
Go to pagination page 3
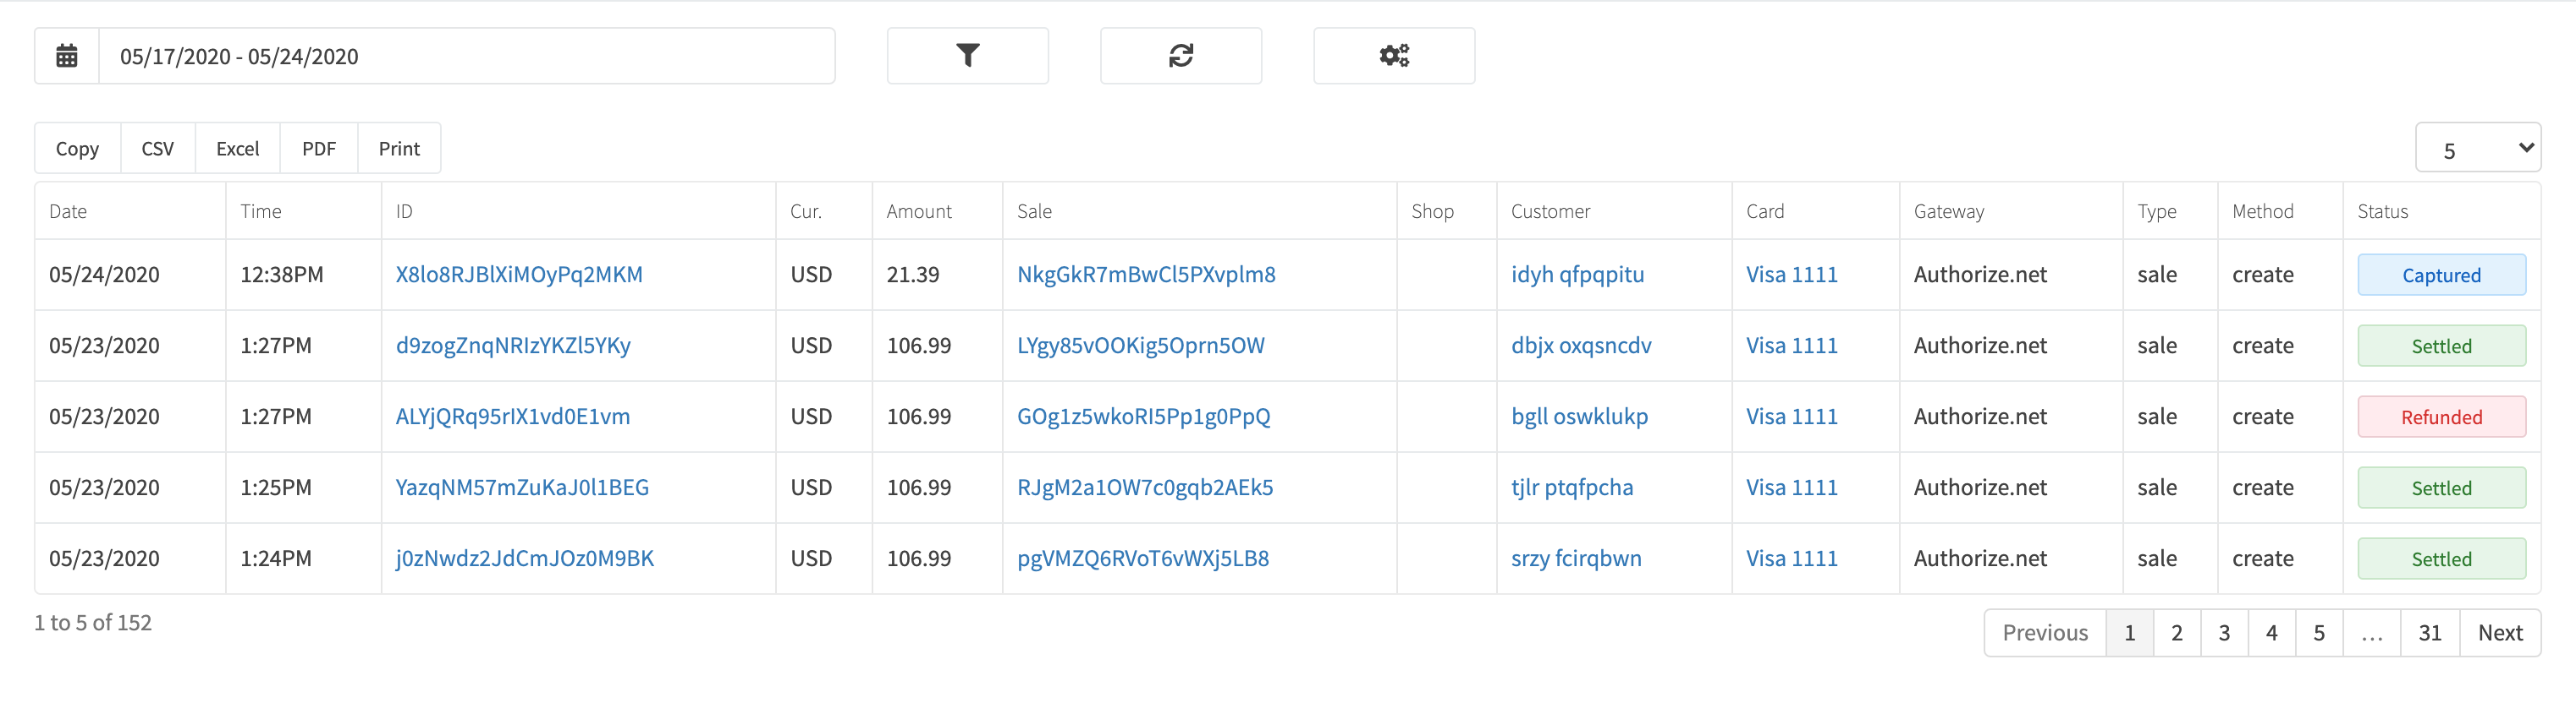(2224, 632)
